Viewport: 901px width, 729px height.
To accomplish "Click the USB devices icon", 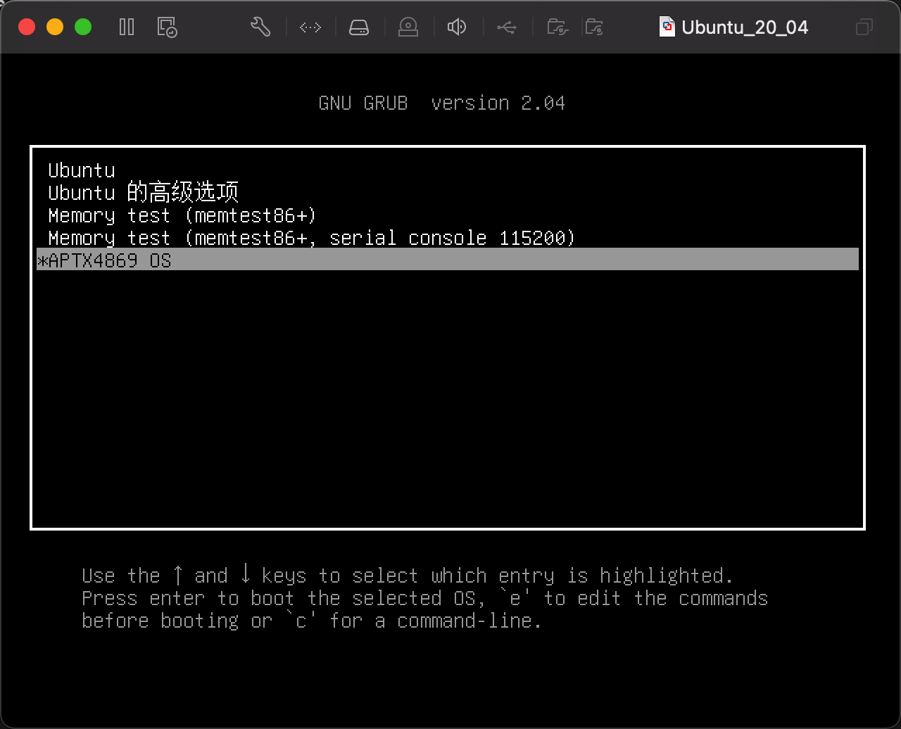I will [x=507, y=27].
